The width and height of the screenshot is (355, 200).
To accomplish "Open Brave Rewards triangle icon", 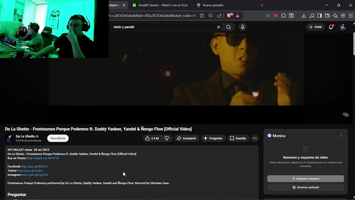I will pyautogui.click(x=238, y=16).
